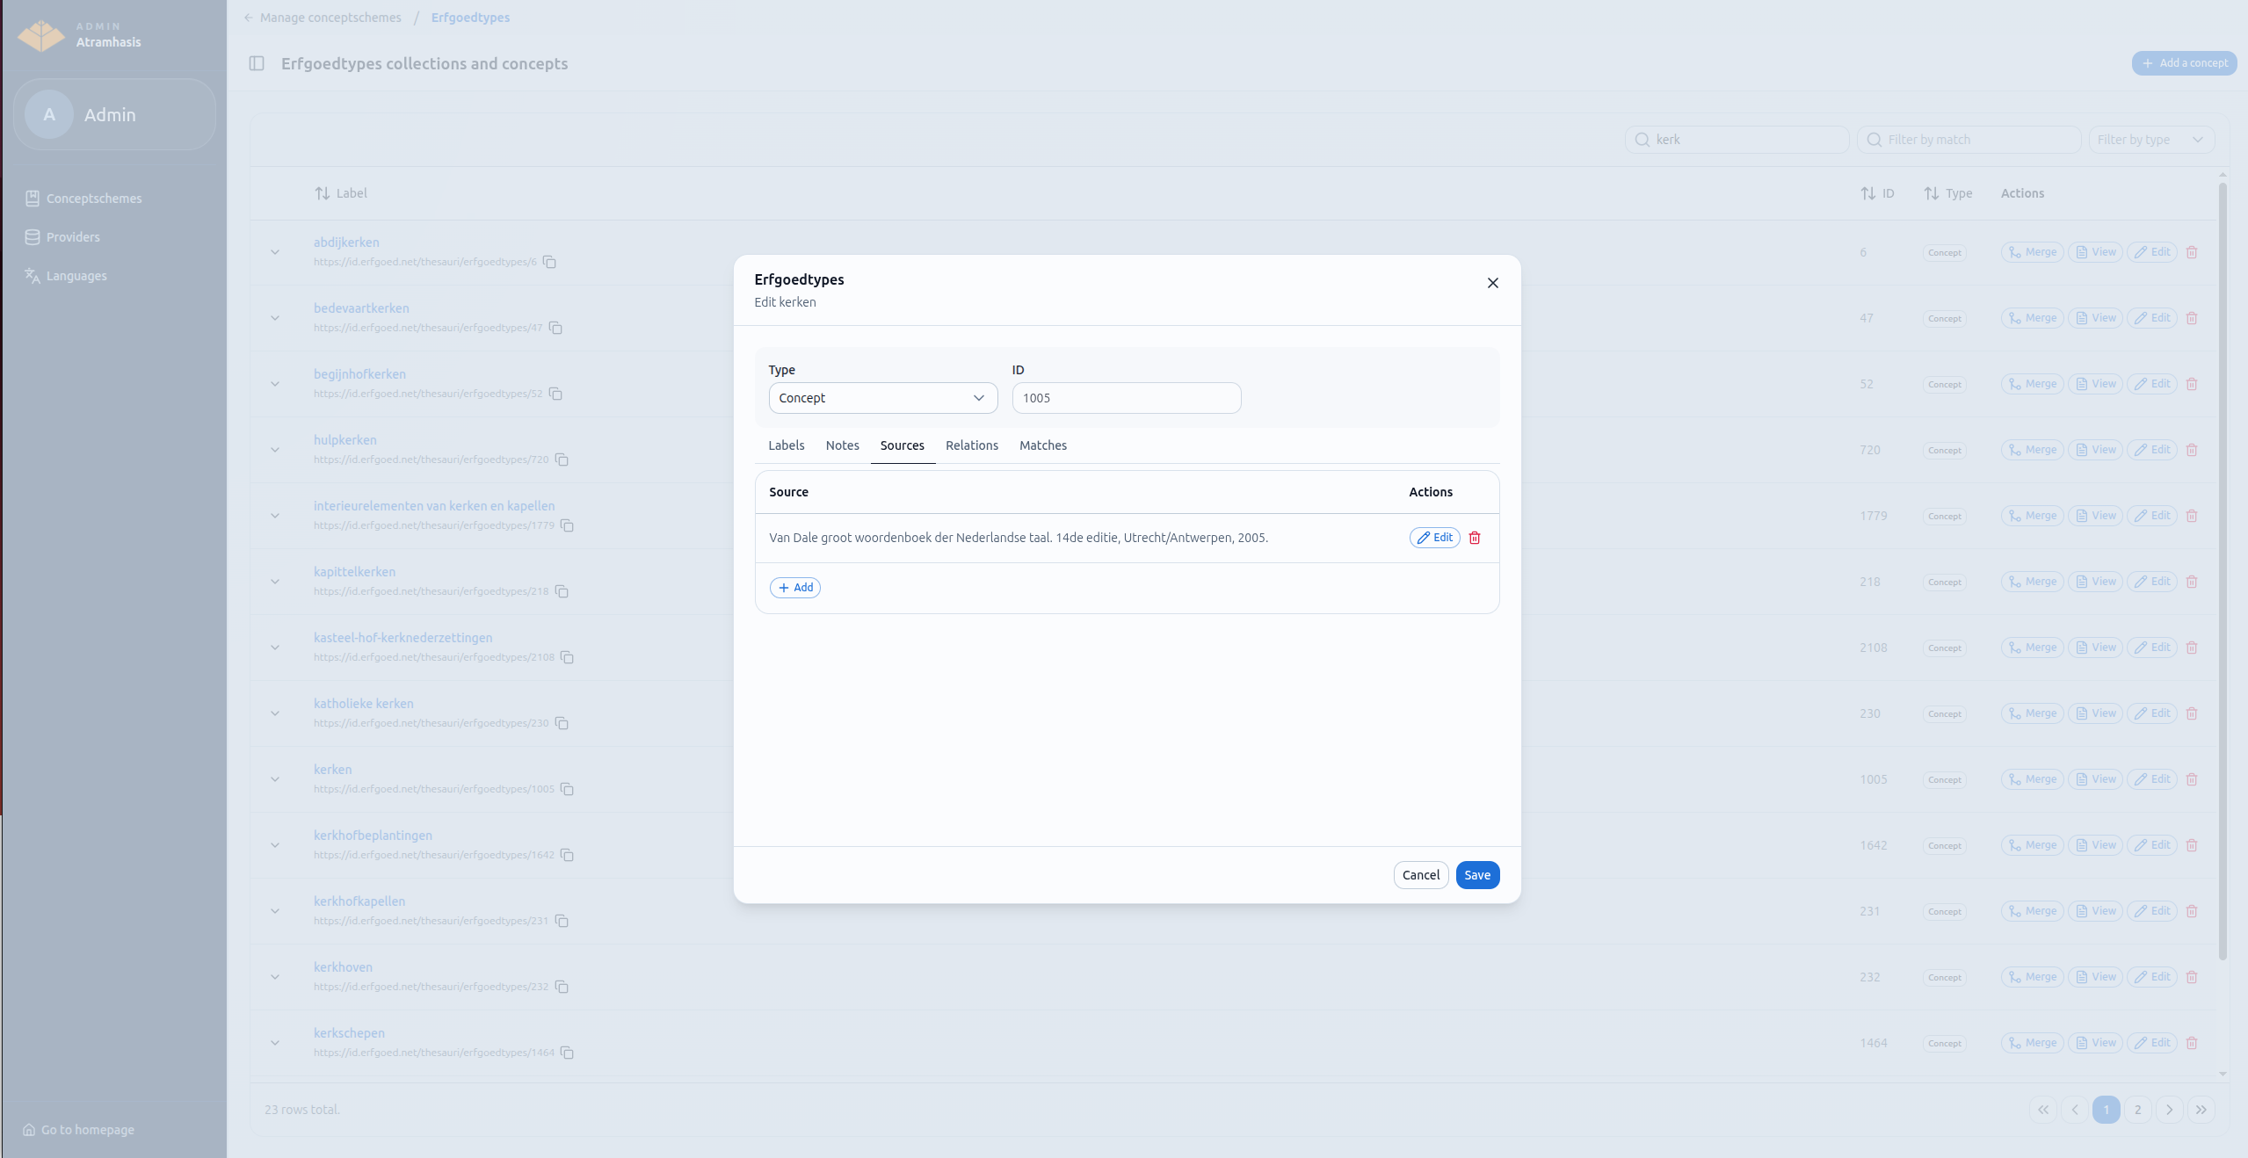Open Filter by type dropdown
The width and height of the screenshot is (2248, 1158).
click(x=2151, y=140)
